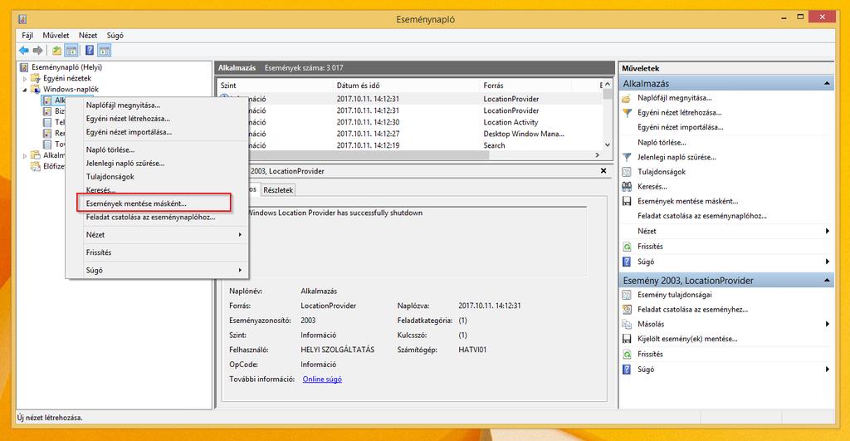Choose Naplófájl megnyitása in context menu
Viewport: 850px width, 441px height.
[157, 105]
